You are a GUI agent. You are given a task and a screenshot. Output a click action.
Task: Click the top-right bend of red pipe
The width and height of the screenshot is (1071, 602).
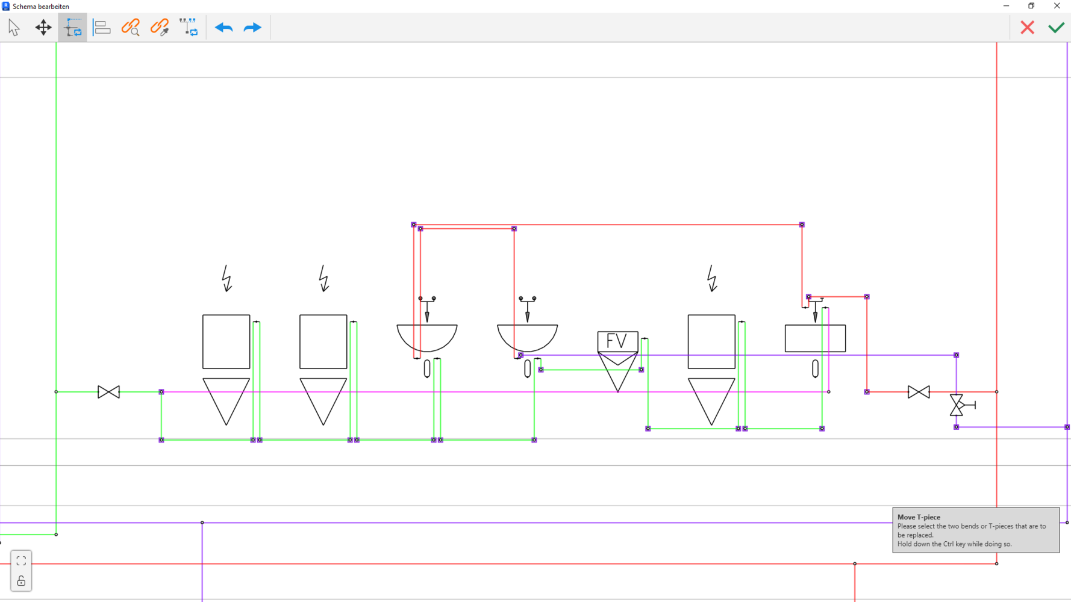(802, 225)
